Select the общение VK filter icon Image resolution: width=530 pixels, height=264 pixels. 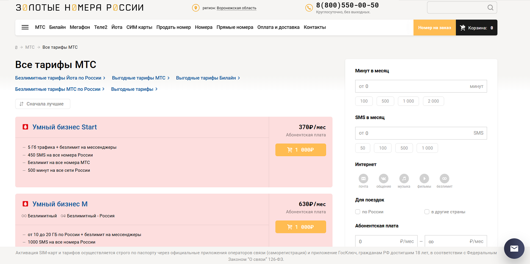(384, 178)
